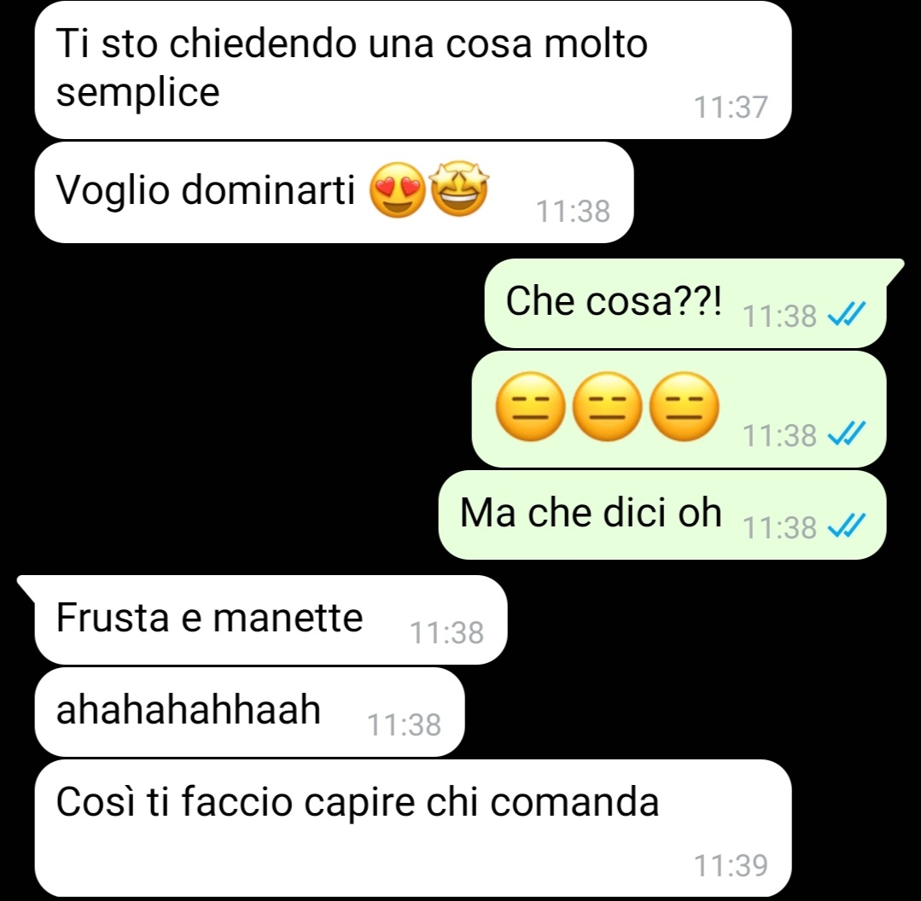The image size is (921, 901).
Task: Select the 'ahahahahhaah' message bubble
Action: click(249, 712)
